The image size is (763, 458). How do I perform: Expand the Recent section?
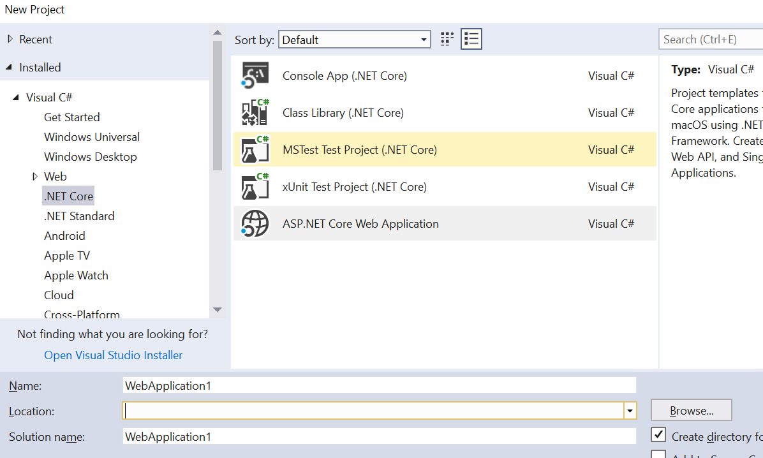[x=10, y=39]
